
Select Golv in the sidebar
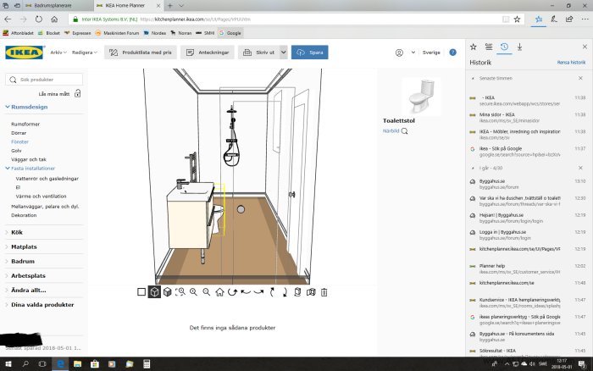(16, 151)
